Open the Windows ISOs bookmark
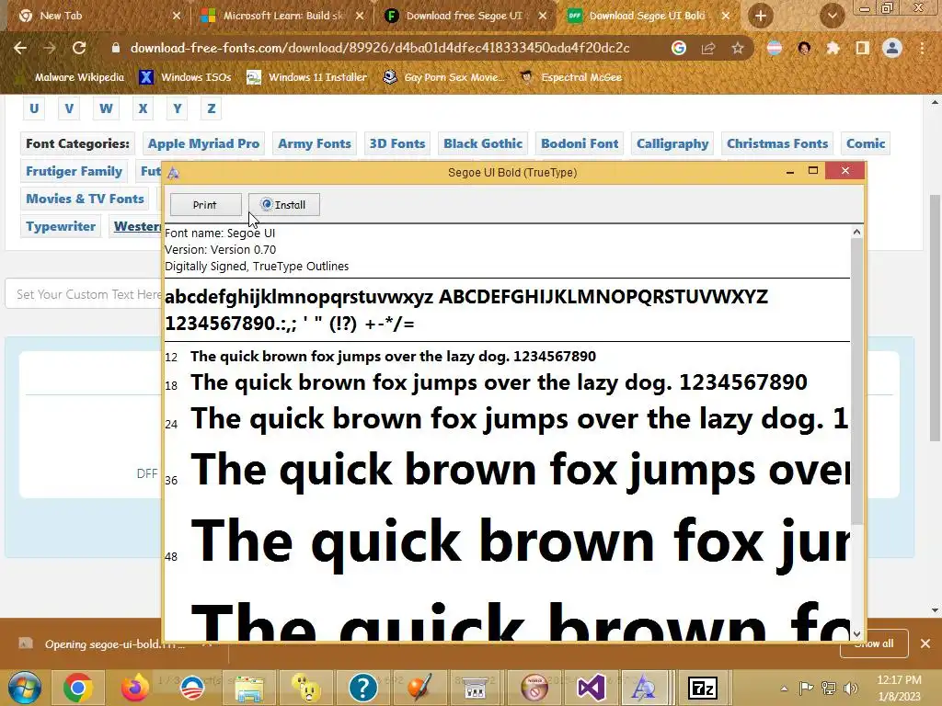Image resolution: width=942 pixels, height=706 pixels. click(185, 77)
